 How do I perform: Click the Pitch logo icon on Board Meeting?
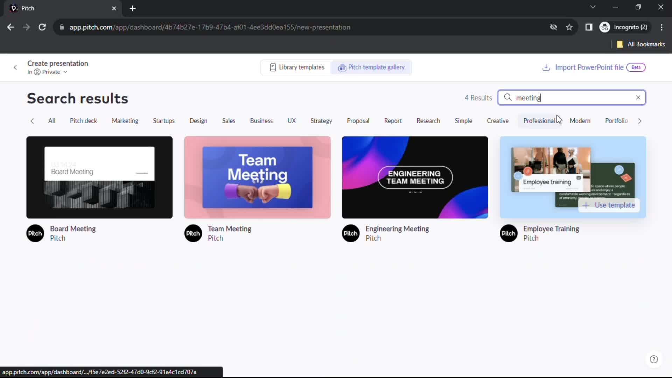point(35,233)
